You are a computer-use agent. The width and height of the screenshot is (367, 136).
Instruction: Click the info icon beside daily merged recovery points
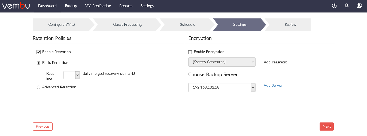click(x=133, y=73)
